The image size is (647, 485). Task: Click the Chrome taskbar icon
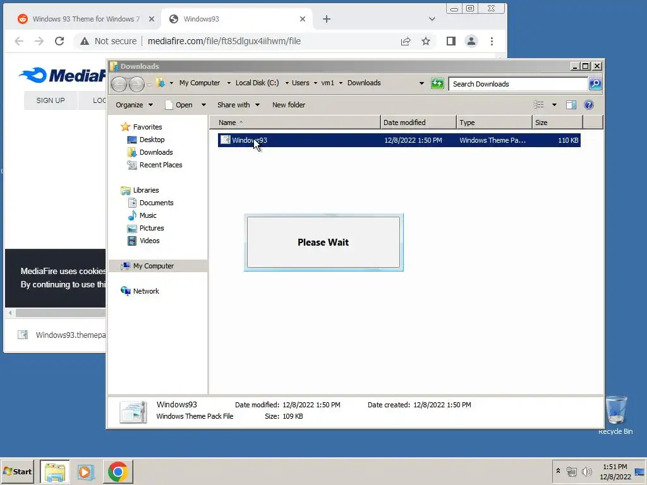118,472
